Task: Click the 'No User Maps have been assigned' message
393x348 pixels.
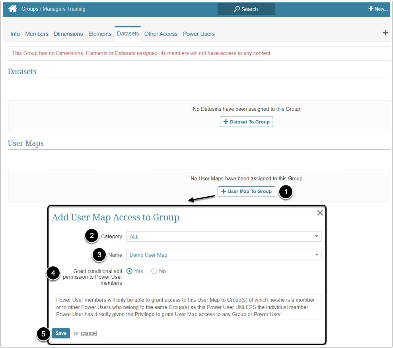Action: tap(246, 178)
